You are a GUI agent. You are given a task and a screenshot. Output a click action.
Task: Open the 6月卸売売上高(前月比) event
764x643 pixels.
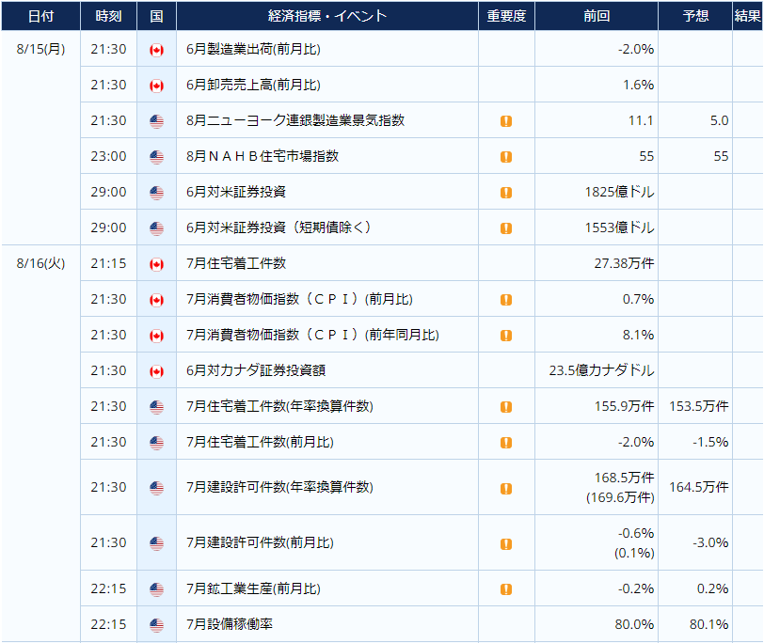253,86
